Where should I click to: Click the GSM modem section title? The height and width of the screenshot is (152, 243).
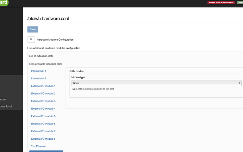pos(77,71)
